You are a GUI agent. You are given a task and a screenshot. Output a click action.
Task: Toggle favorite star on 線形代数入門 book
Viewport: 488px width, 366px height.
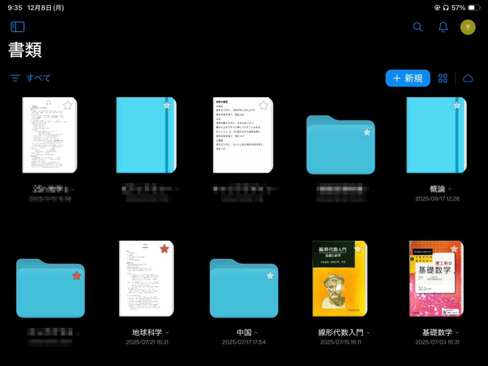[x=358, y=249]
